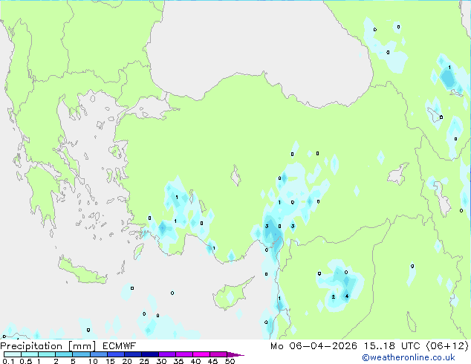Click the legend value "40"
This screenshot has width=471, height=364.
tap(195, 361)
